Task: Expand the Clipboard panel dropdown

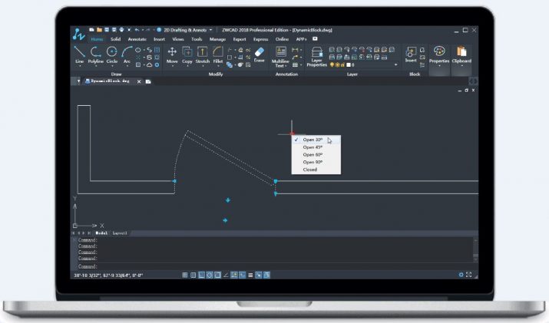Action: coord(461,65)
